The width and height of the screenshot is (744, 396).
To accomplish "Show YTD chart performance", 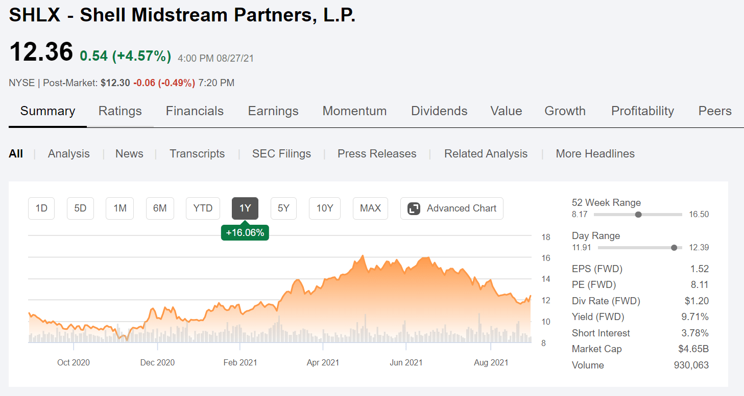I will [202, 208].
